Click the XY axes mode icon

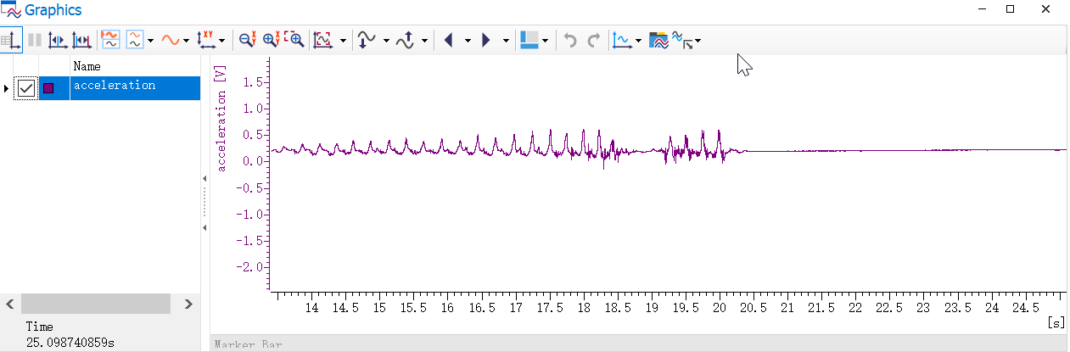coord(206,40)
